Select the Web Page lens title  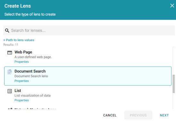coord(23,52)
